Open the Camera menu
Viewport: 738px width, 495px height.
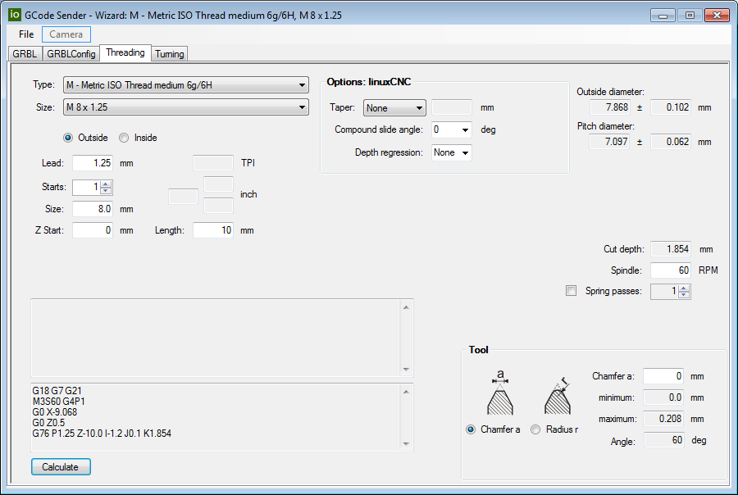[x=66, y=34]
